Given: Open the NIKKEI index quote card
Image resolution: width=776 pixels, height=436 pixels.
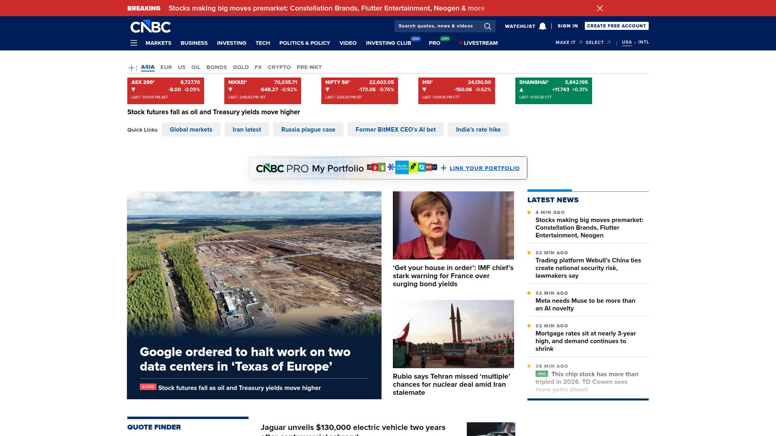Looking at the screenshot, I should [x=263, y=91].
